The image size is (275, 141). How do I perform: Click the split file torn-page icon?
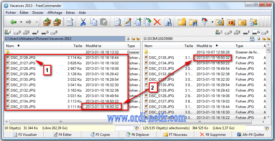(x=70, y=22)
